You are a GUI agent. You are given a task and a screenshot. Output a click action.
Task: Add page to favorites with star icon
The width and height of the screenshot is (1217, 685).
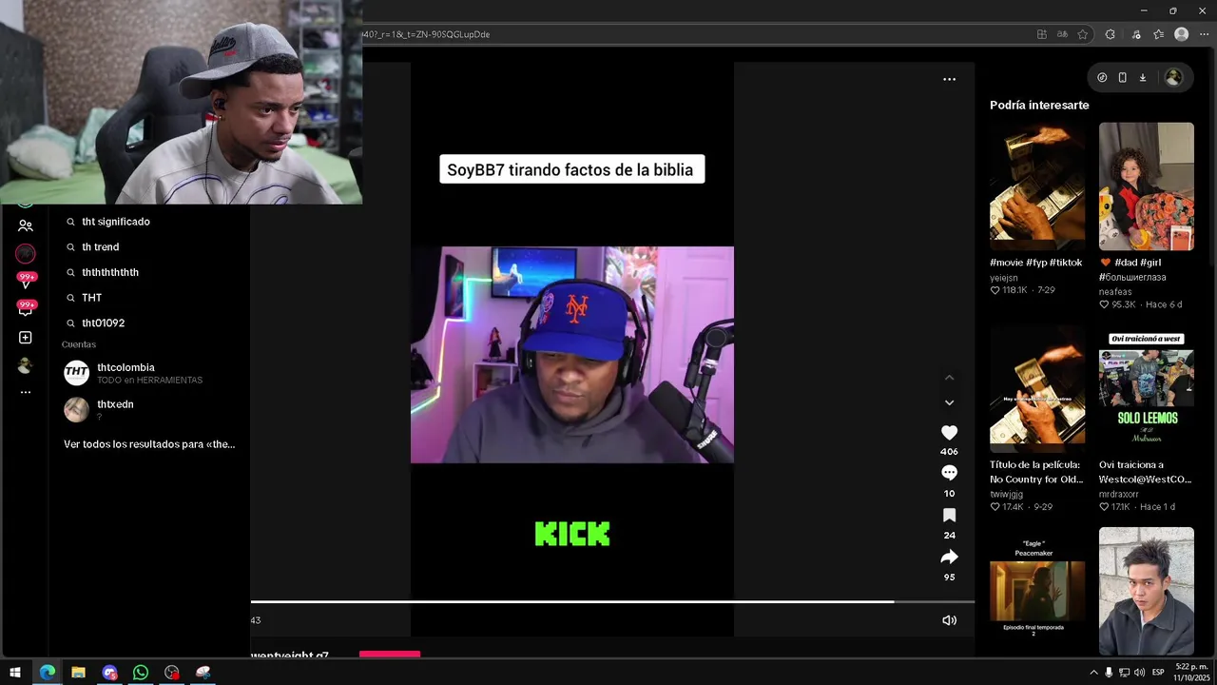[1082, 34]
